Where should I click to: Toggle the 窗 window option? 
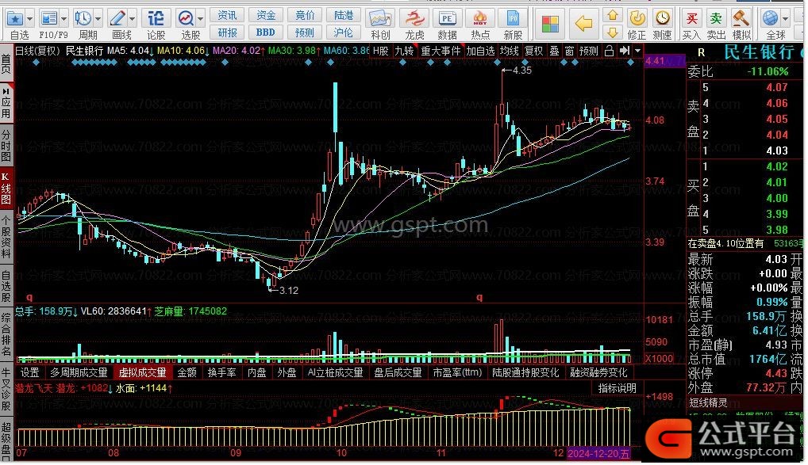569,51
